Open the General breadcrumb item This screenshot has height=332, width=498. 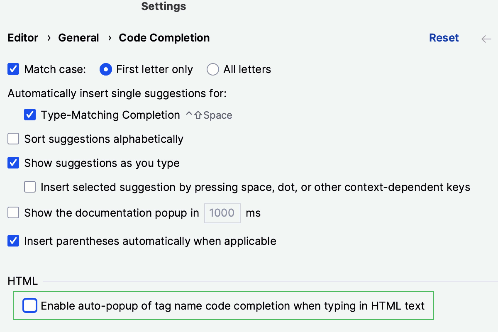coord(78,38)
